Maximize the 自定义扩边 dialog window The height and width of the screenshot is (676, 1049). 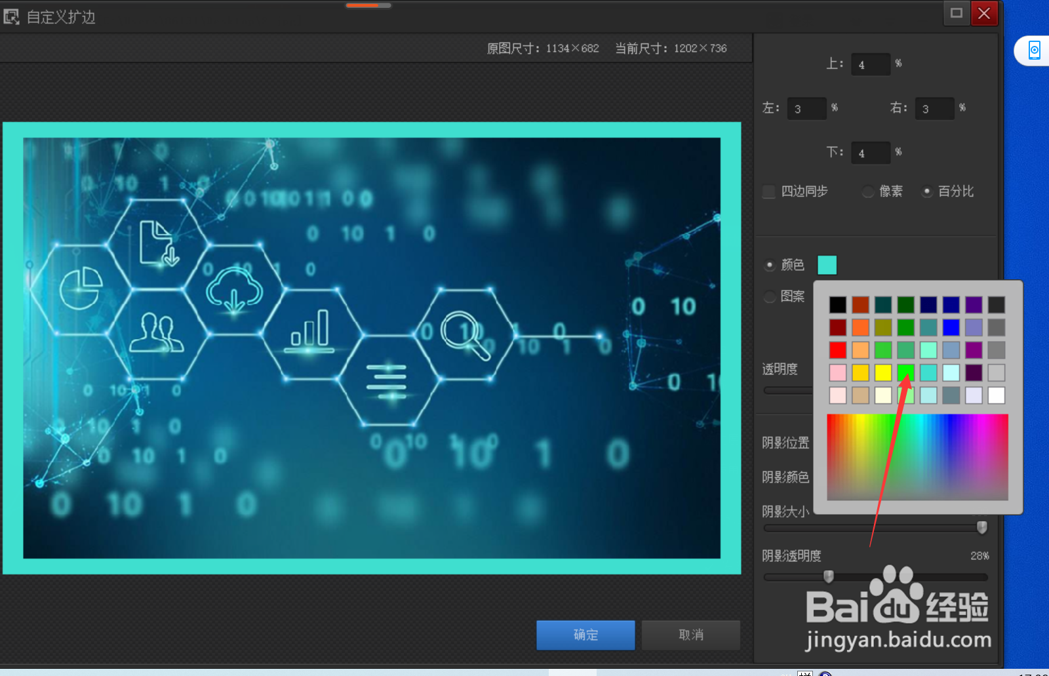pos(957,13)
